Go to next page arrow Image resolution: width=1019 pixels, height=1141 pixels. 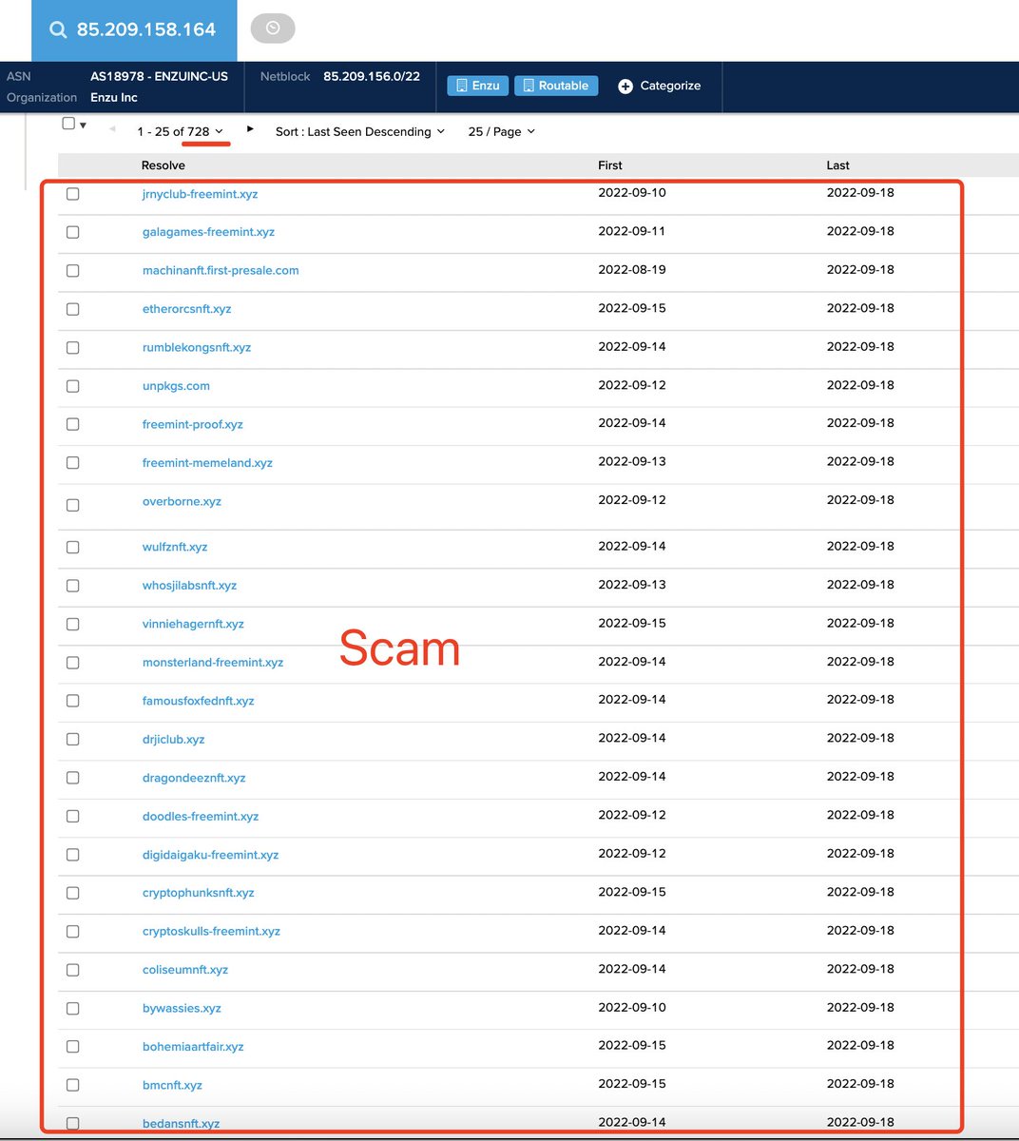pos(250,128)
